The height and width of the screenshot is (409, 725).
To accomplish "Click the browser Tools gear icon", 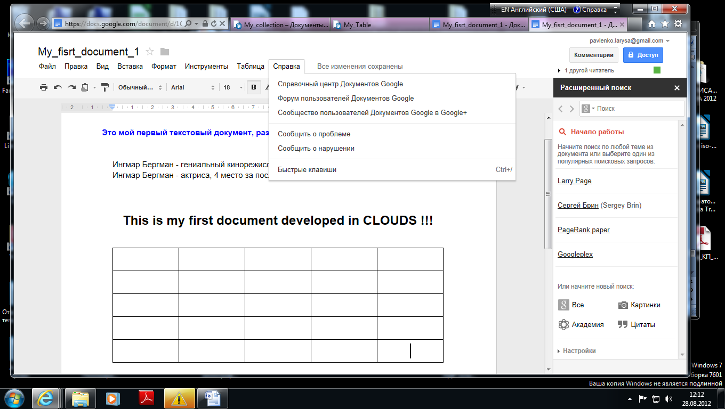I will click(678, 23).
